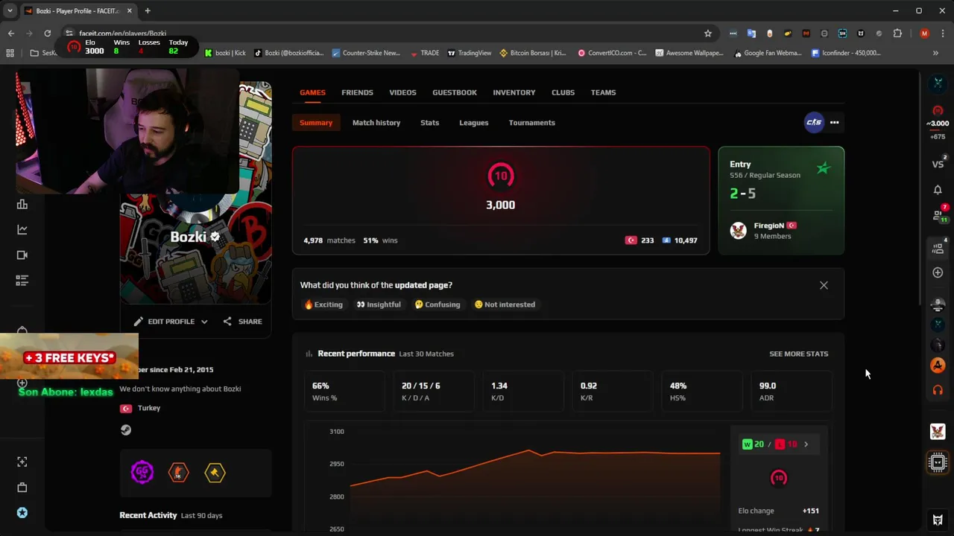
Task: Open the Iconfinder bookmark
Action: point(846,53)
